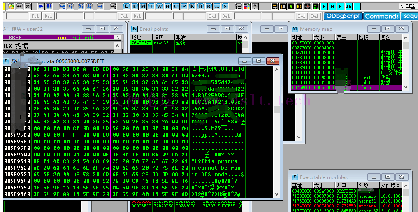Click the green A plugin icon
The width and height of the screenshot is (418, 212).
tap(291, 6)
